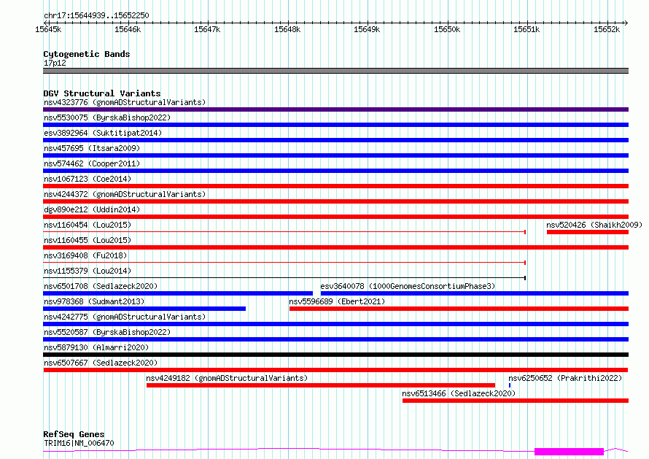The width and height of the screenshot is (649, 459).
Task: Click the TRIM16|NM_006470 gene label
Action: coord(79,443)
